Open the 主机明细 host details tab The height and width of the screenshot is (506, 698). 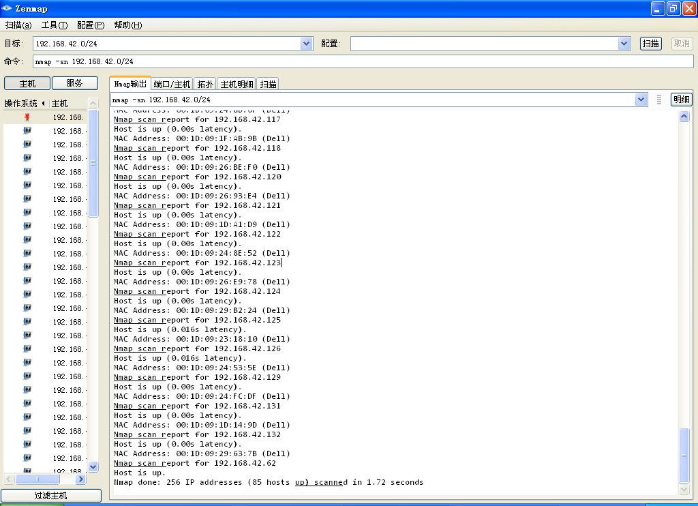coord(237,84)
